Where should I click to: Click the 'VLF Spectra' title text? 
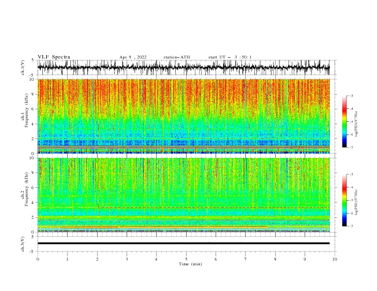tap(54, 57)
